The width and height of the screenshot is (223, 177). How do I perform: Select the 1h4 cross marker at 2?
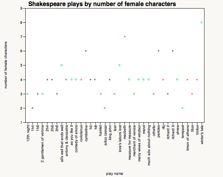coord(32,108)
